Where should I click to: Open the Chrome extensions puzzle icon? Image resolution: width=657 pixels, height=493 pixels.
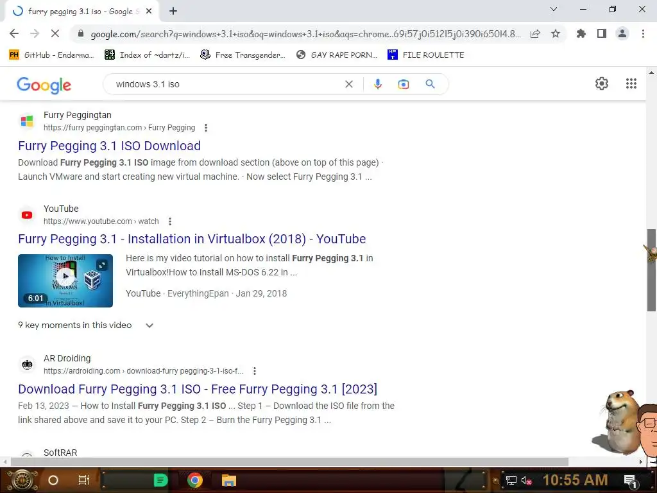(x=581, y=33)
